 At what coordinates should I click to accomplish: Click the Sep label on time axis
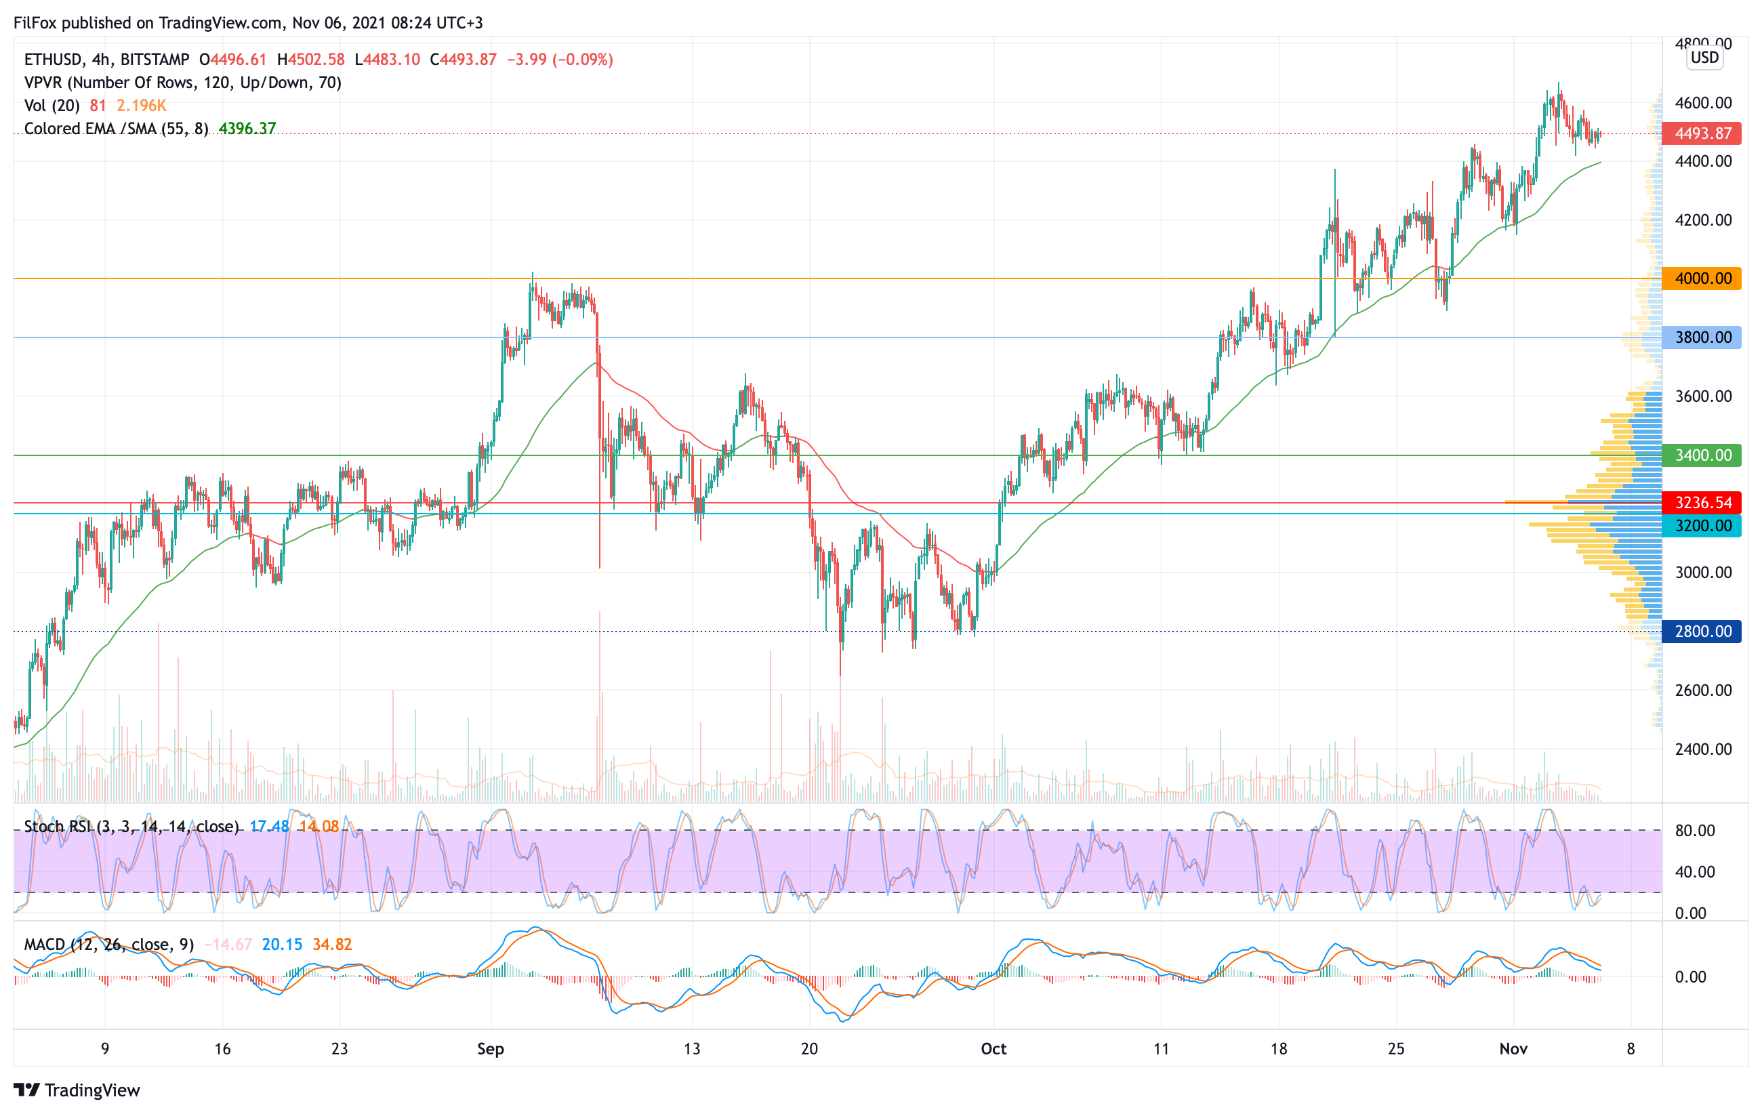tap(490, 1049)
